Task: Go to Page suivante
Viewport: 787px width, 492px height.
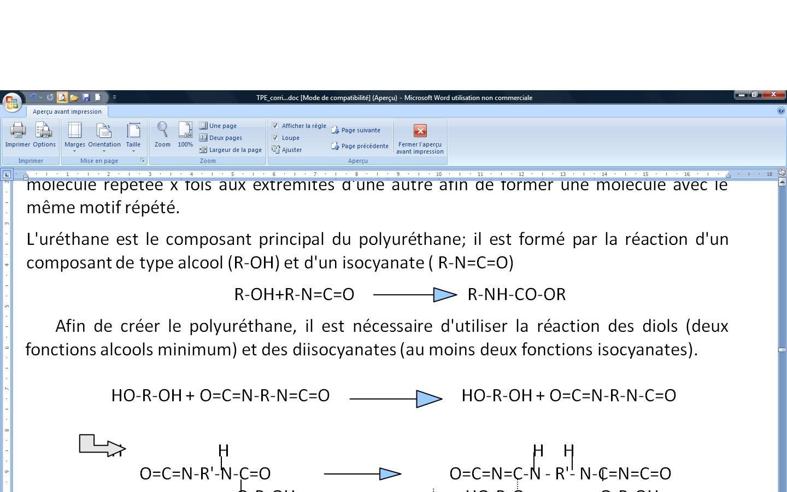Action: coord(356,130)
